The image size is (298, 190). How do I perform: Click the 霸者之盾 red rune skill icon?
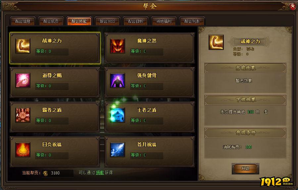[23, 115]
